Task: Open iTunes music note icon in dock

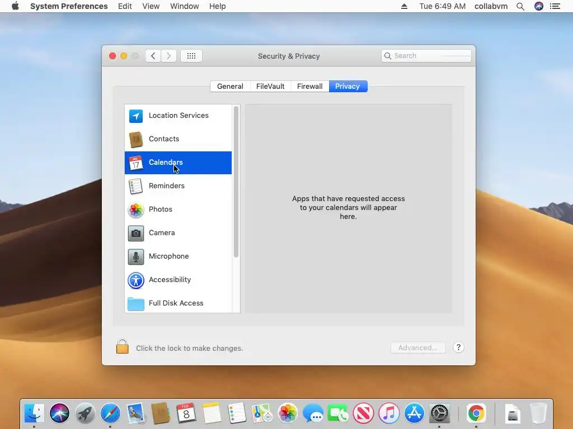Action: click(x=389, y=413)
